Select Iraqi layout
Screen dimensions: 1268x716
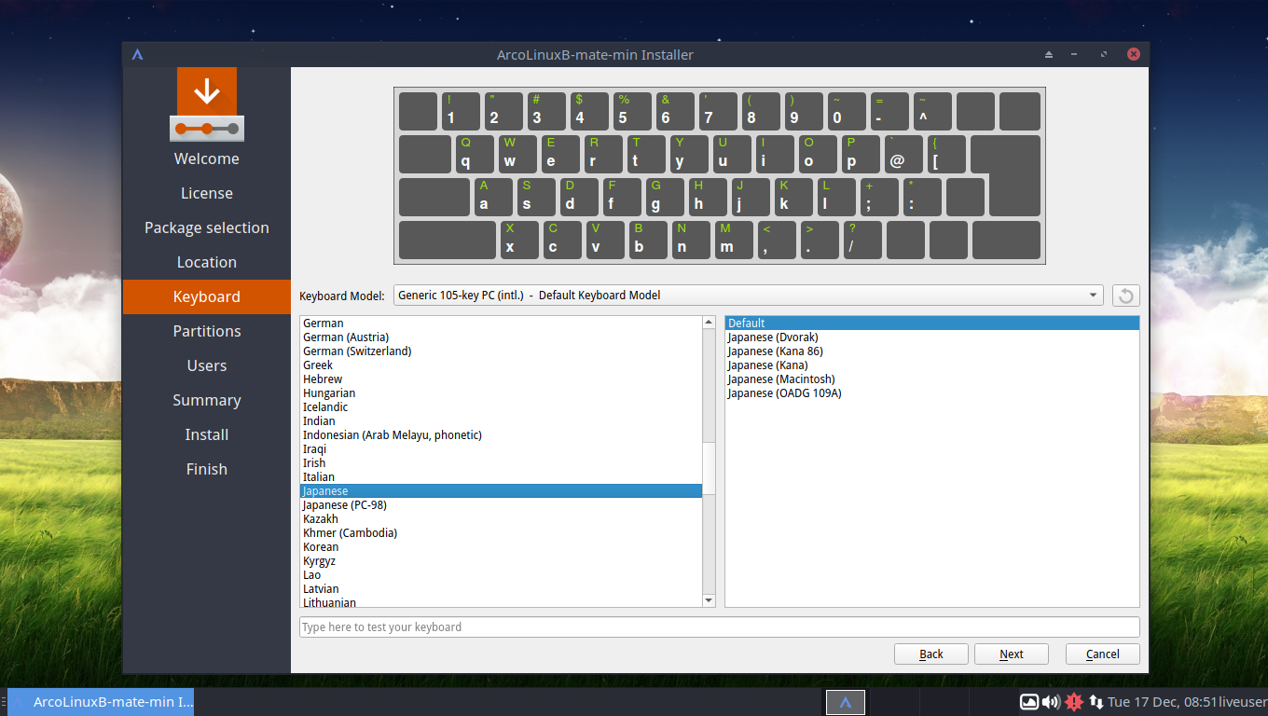501,449
